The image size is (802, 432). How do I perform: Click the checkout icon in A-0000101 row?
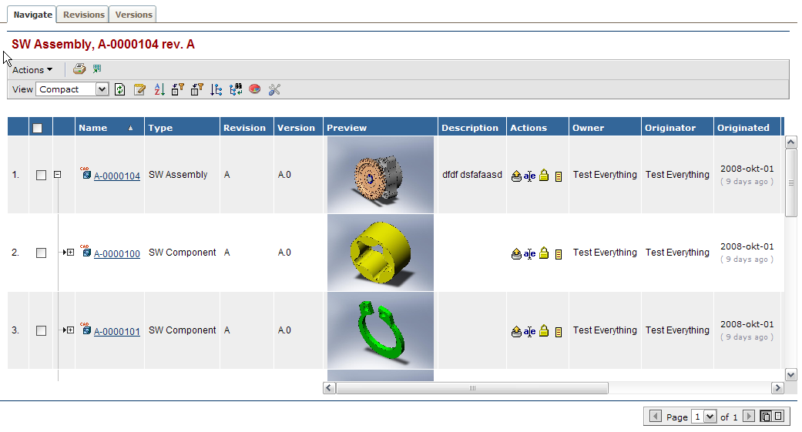point(516,331)
